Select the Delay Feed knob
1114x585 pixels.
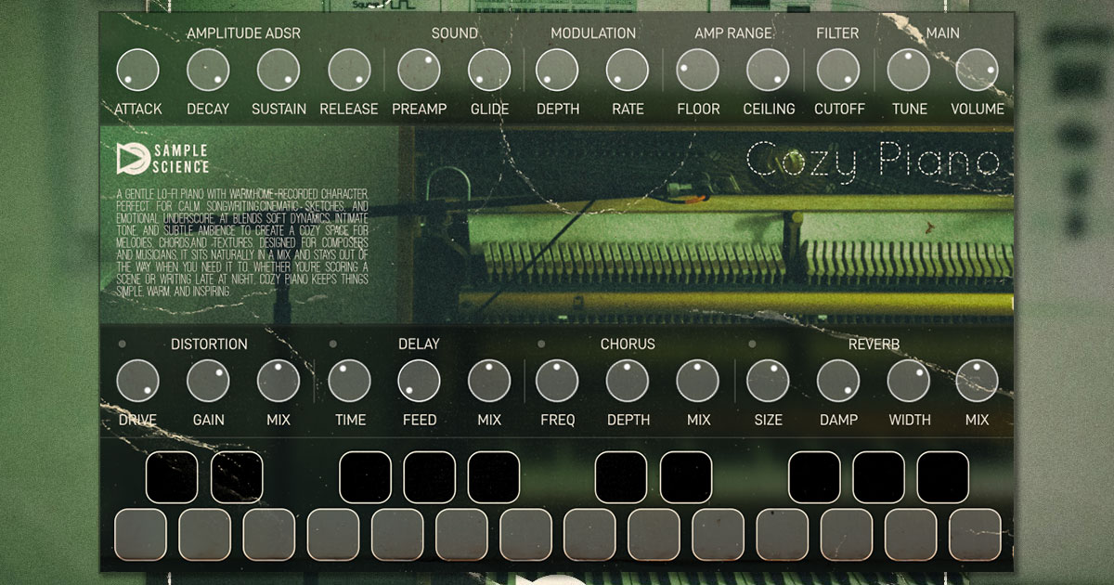[419, 381]
